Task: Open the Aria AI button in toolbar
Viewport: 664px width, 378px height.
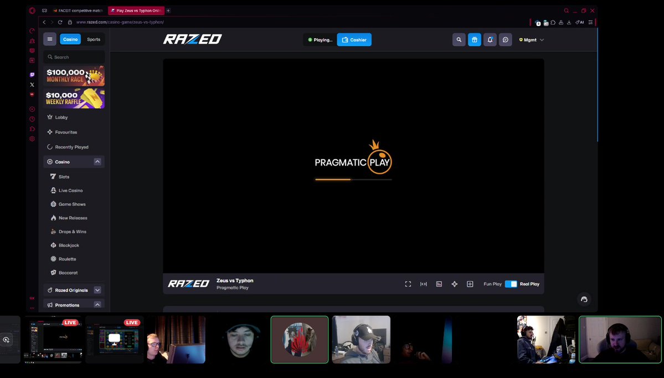Action: click(x=579, y=23)
